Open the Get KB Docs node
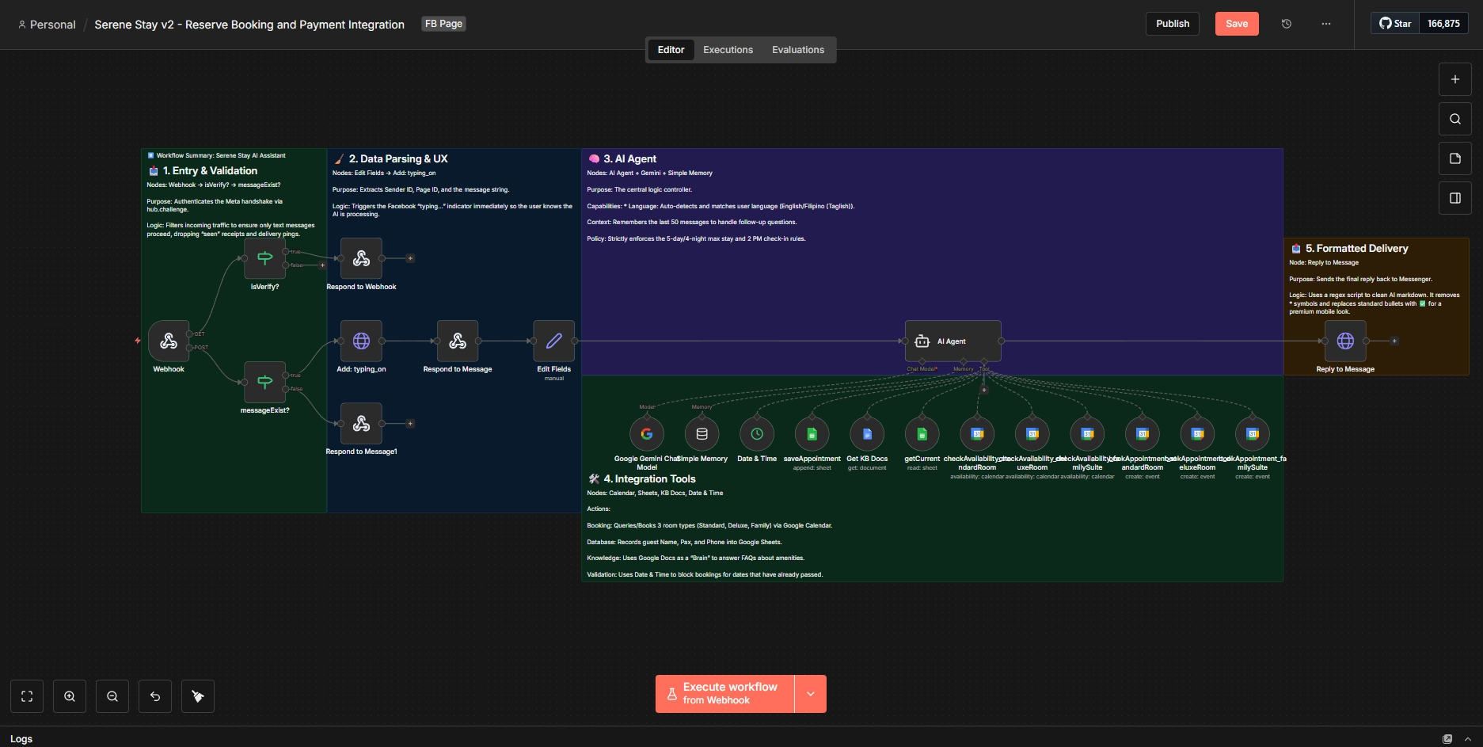 [867, 434]
